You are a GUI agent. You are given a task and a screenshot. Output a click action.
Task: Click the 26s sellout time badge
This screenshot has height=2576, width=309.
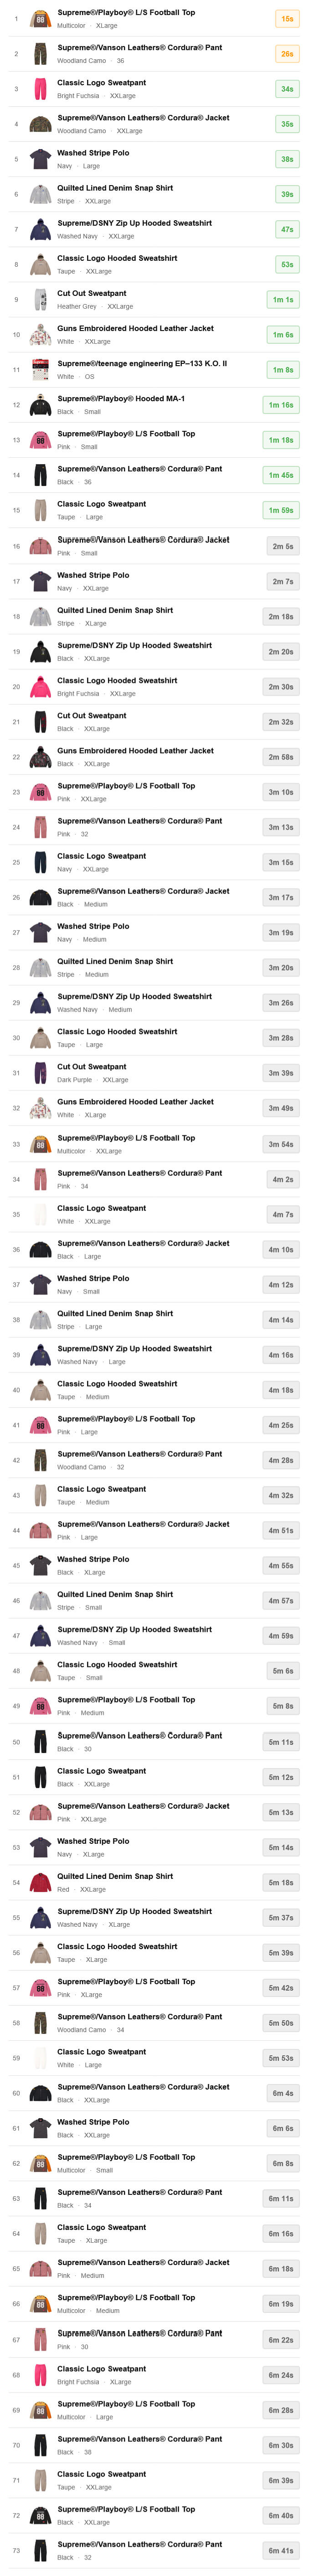tap(287, 54)
